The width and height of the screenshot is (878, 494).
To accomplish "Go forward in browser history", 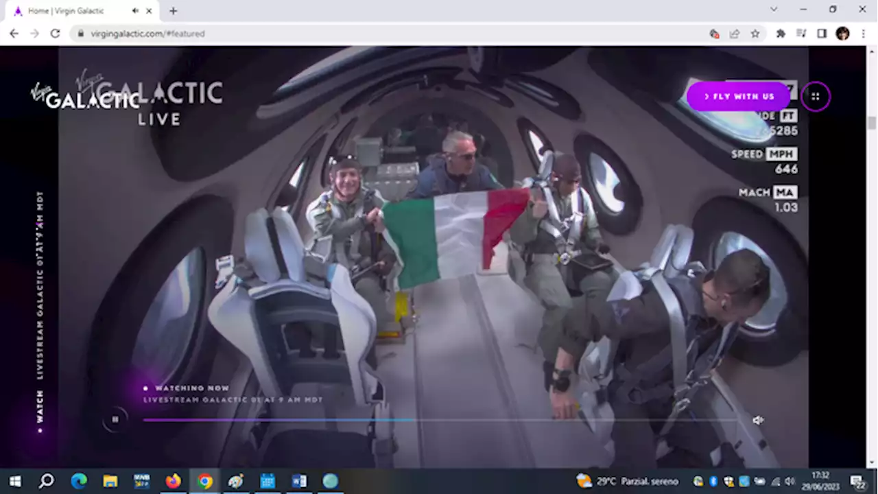I will [x=34, y=33].
